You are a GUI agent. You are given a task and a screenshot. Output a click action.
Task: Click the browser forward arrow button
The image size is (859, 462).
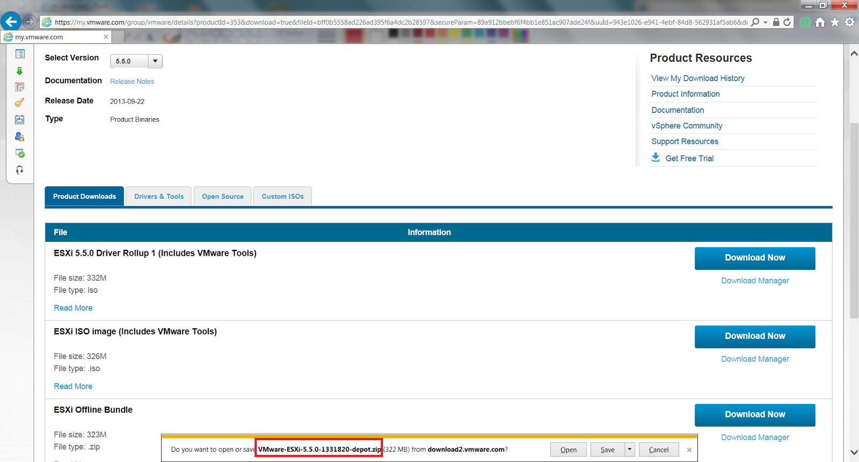click(x=30, y=22)
